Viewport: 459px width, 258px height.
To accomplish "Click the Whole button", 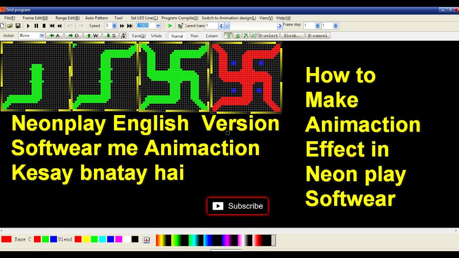I will pyautogui.click(x=156, y=36).
